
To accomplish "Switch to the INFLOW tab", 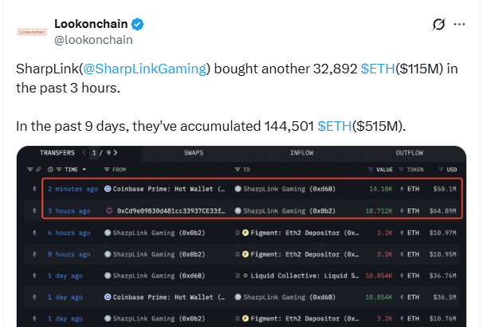I will (301, 152).
